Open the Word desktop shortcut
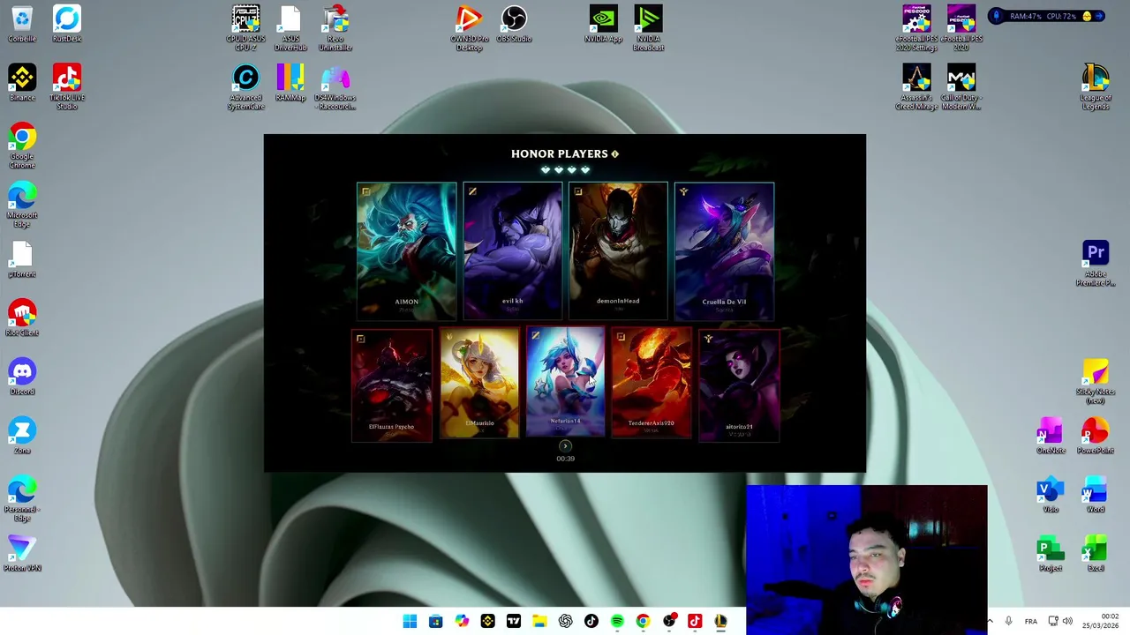The height and width of the screenshot is (635, 1130). tap(1096, 496)
